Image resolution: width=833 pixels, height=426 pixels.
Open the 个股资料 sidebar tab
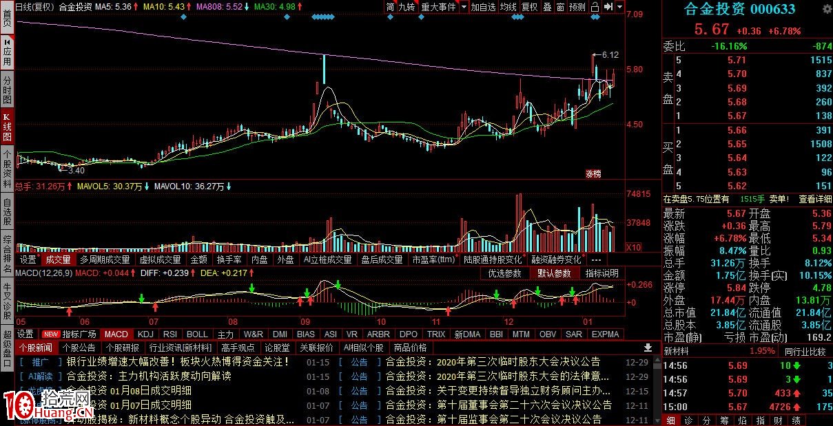point(7,169)
